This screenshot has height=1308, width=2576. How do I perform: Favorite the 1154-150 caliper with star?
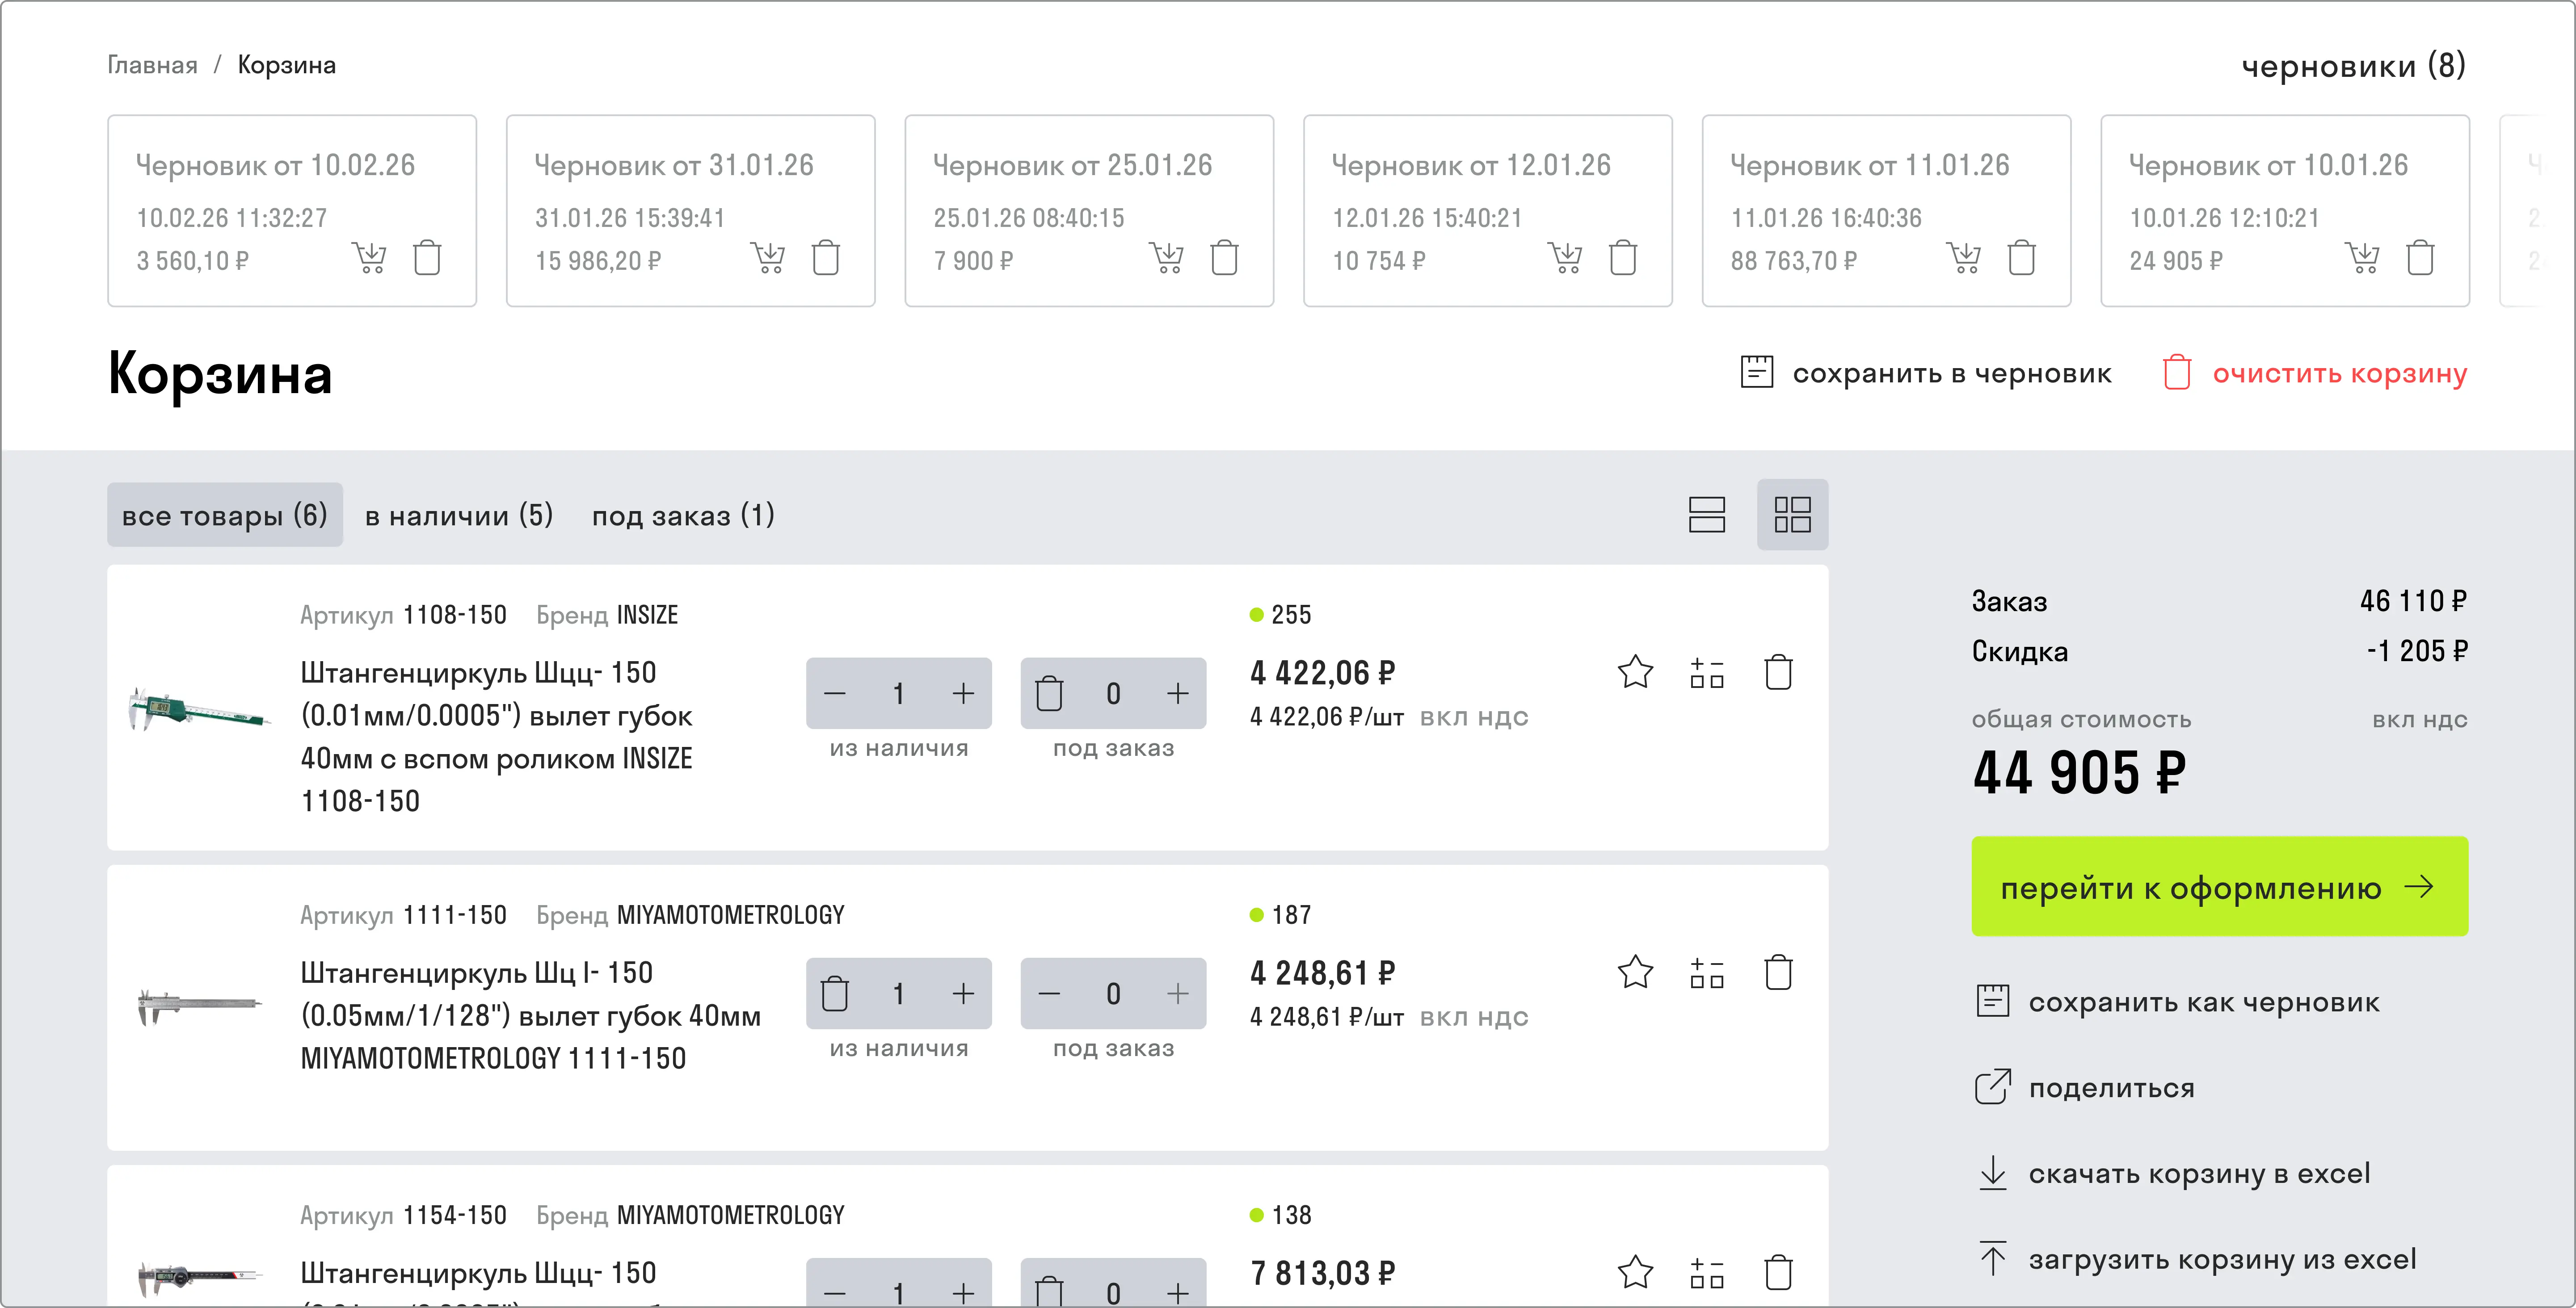pos(1635,1272)
